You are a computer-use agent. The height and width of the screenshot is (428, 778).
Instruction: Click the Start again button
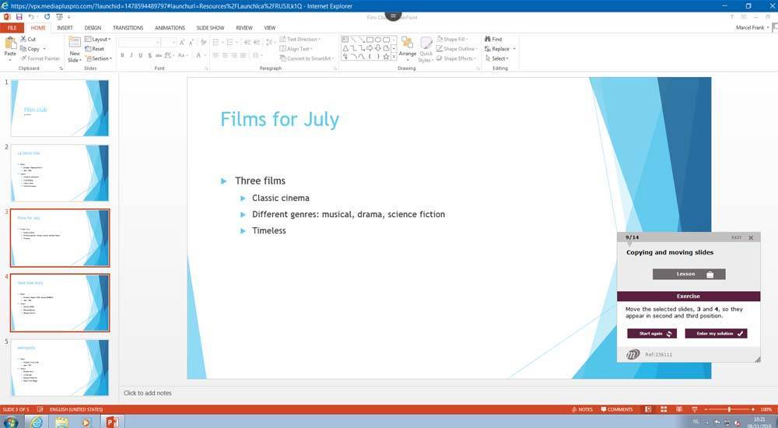coord(652,333)
